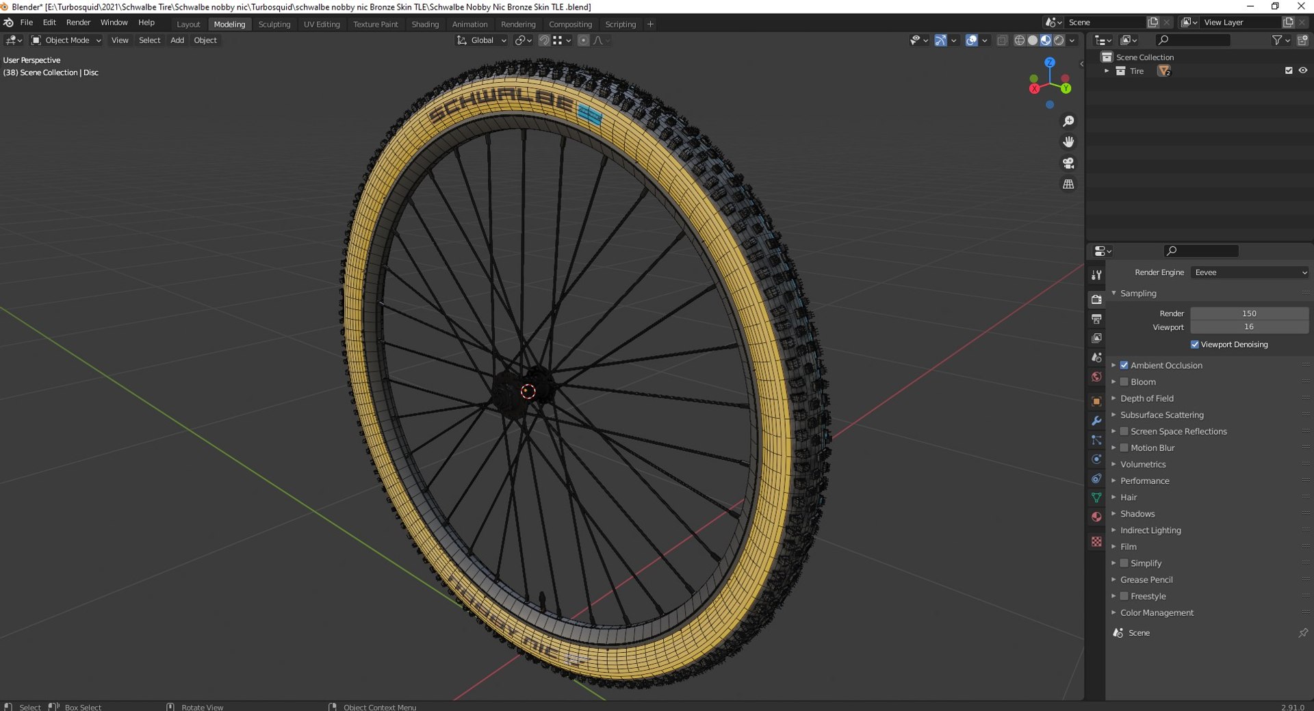Click the Render samples field showing 150
The width and height of the screenshot is (1314, 711).
point(1250,313)
